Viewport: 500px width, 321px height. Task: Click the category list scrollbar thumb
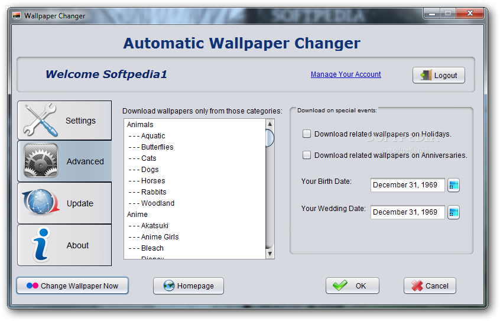pos(270,138)
